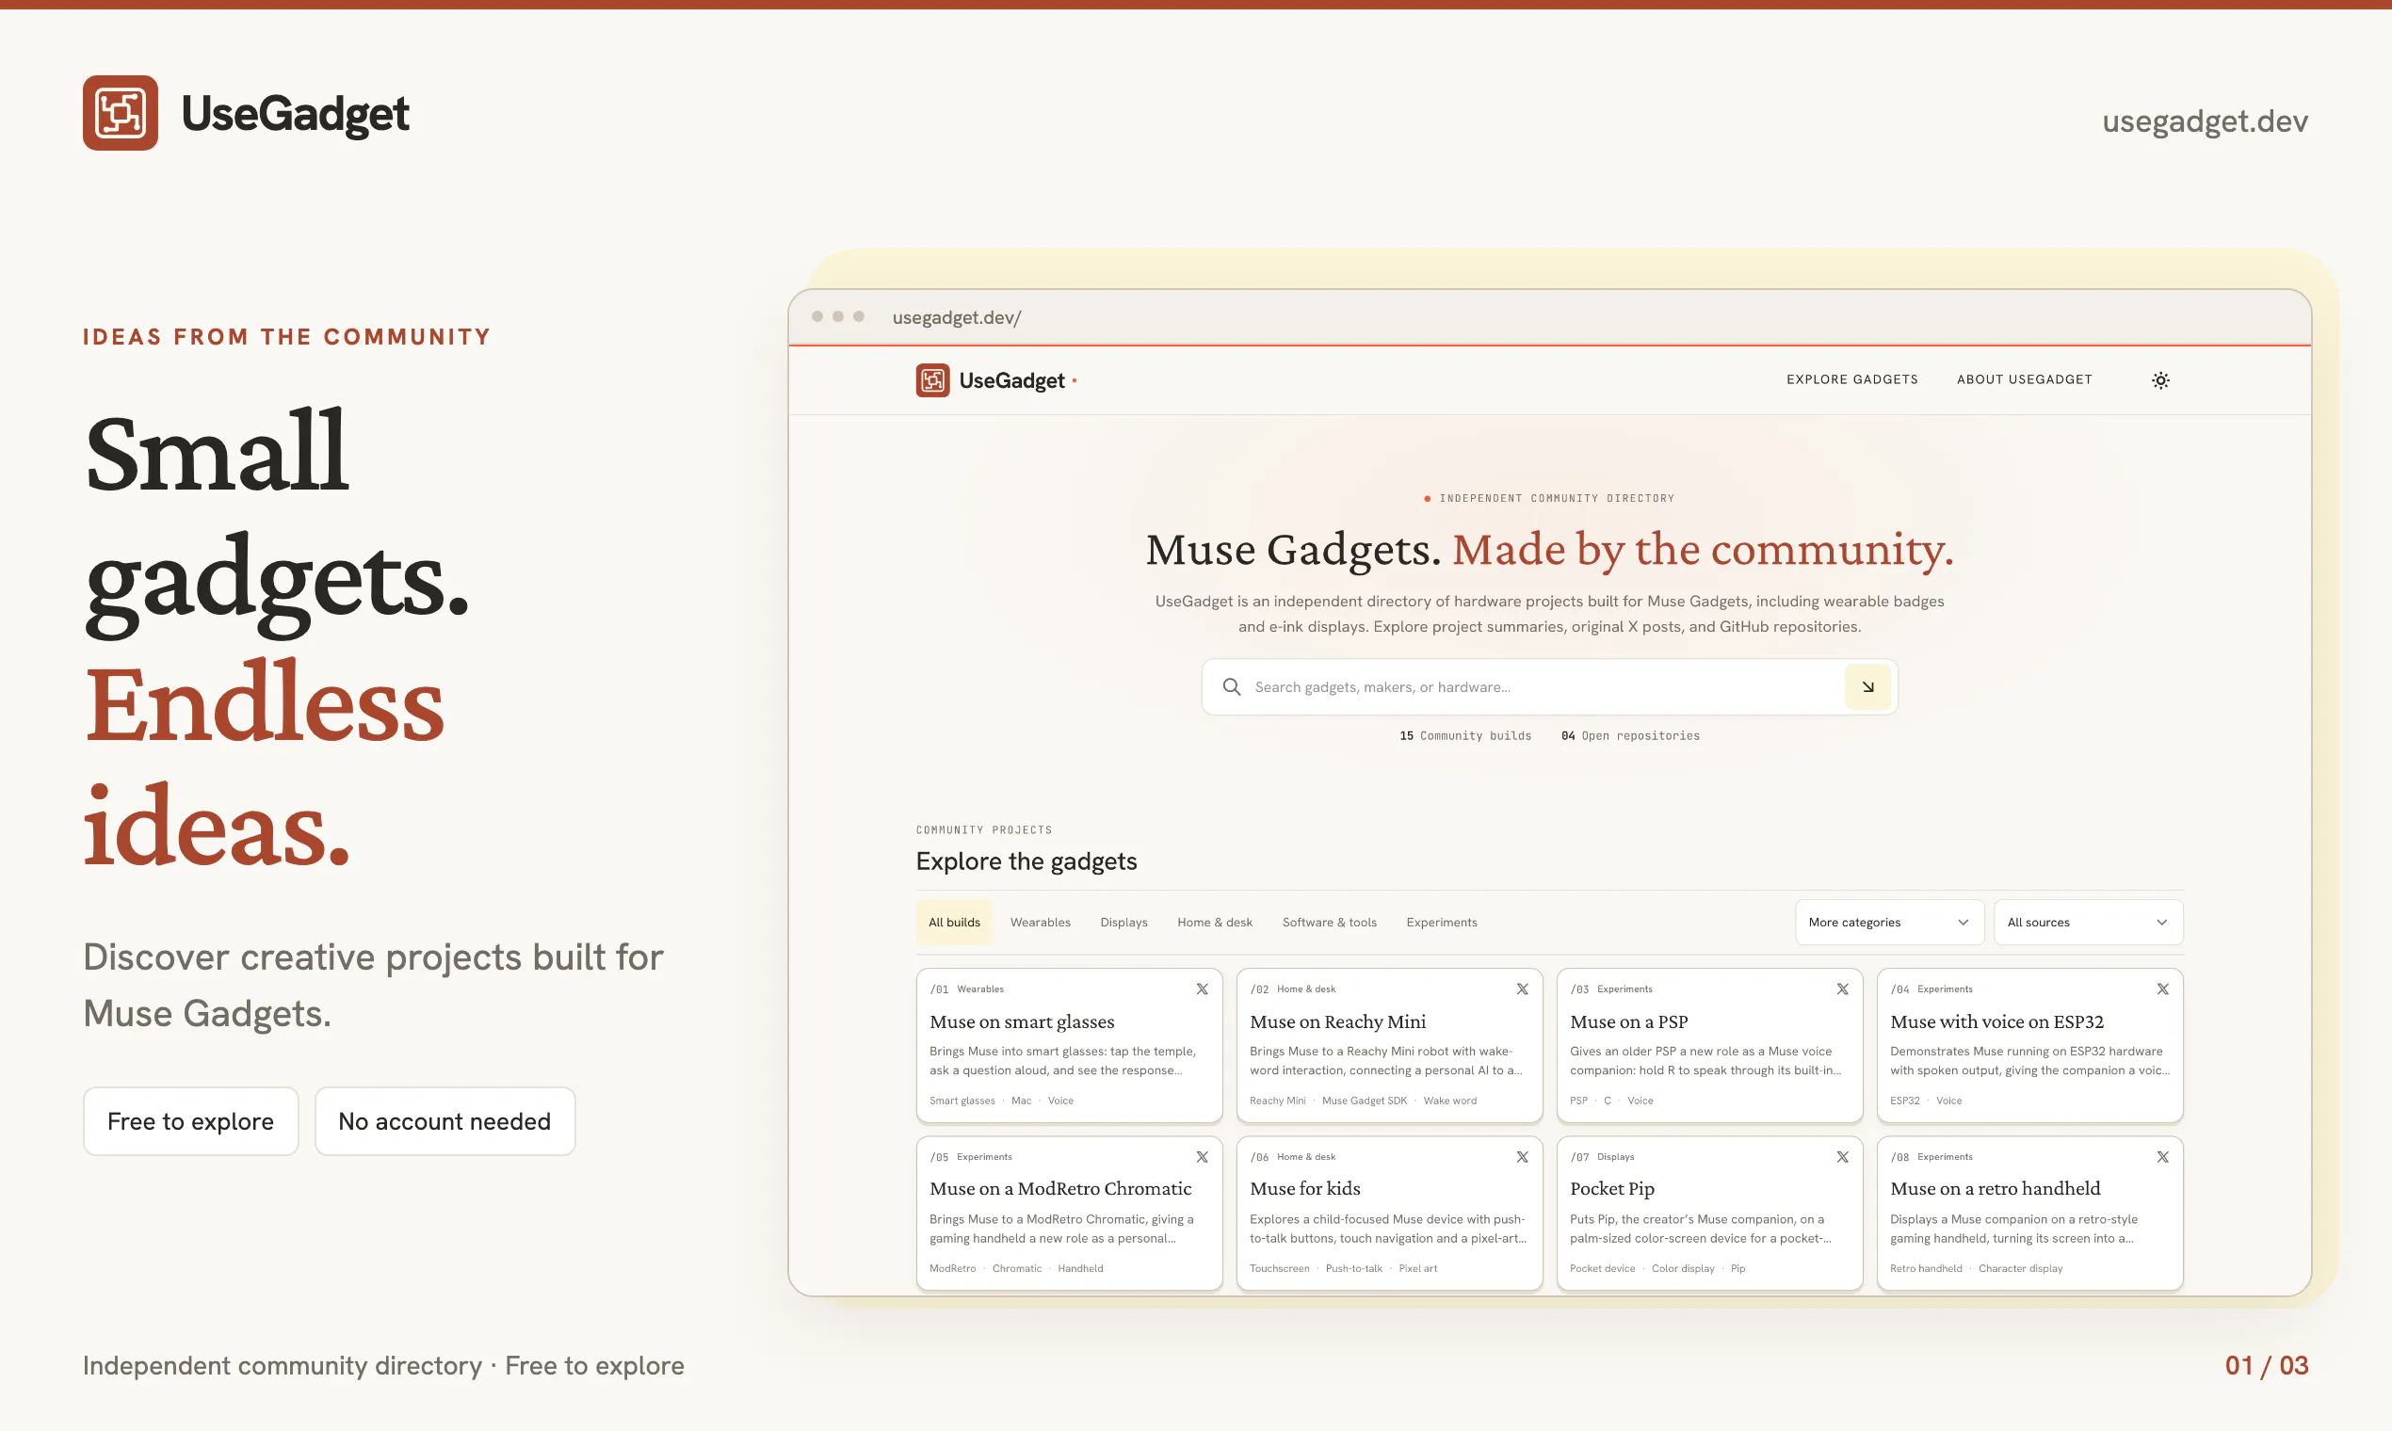Open X post icon on Muse on a PSP
2392x1431 pixels.
[x=1842, y=989]
